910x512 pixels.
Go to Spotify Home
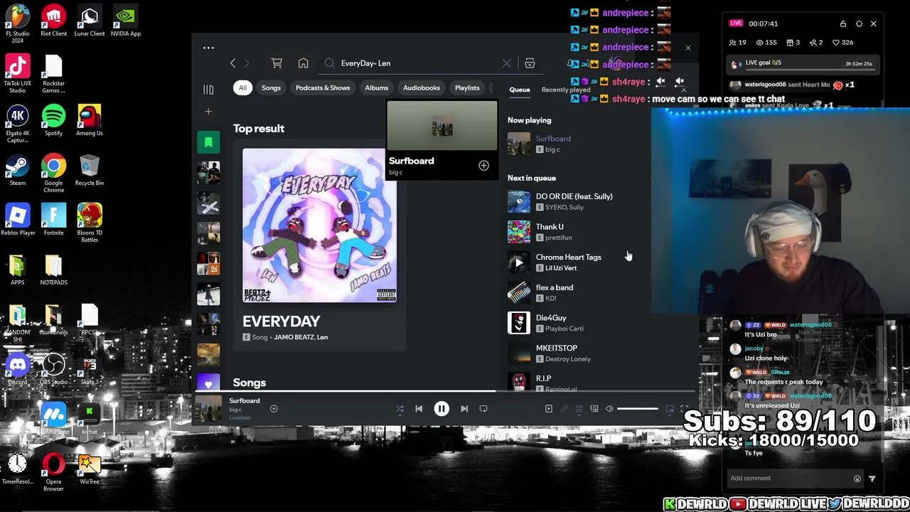(303, 63)
